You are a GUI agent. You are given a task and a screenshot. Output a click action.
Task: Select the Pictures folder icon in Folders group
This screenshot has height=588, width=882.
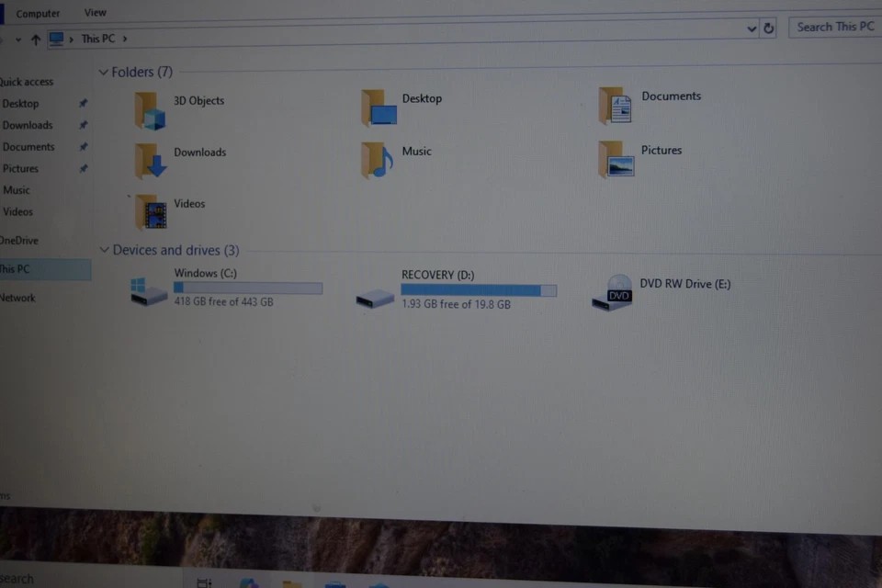[616, 159]
